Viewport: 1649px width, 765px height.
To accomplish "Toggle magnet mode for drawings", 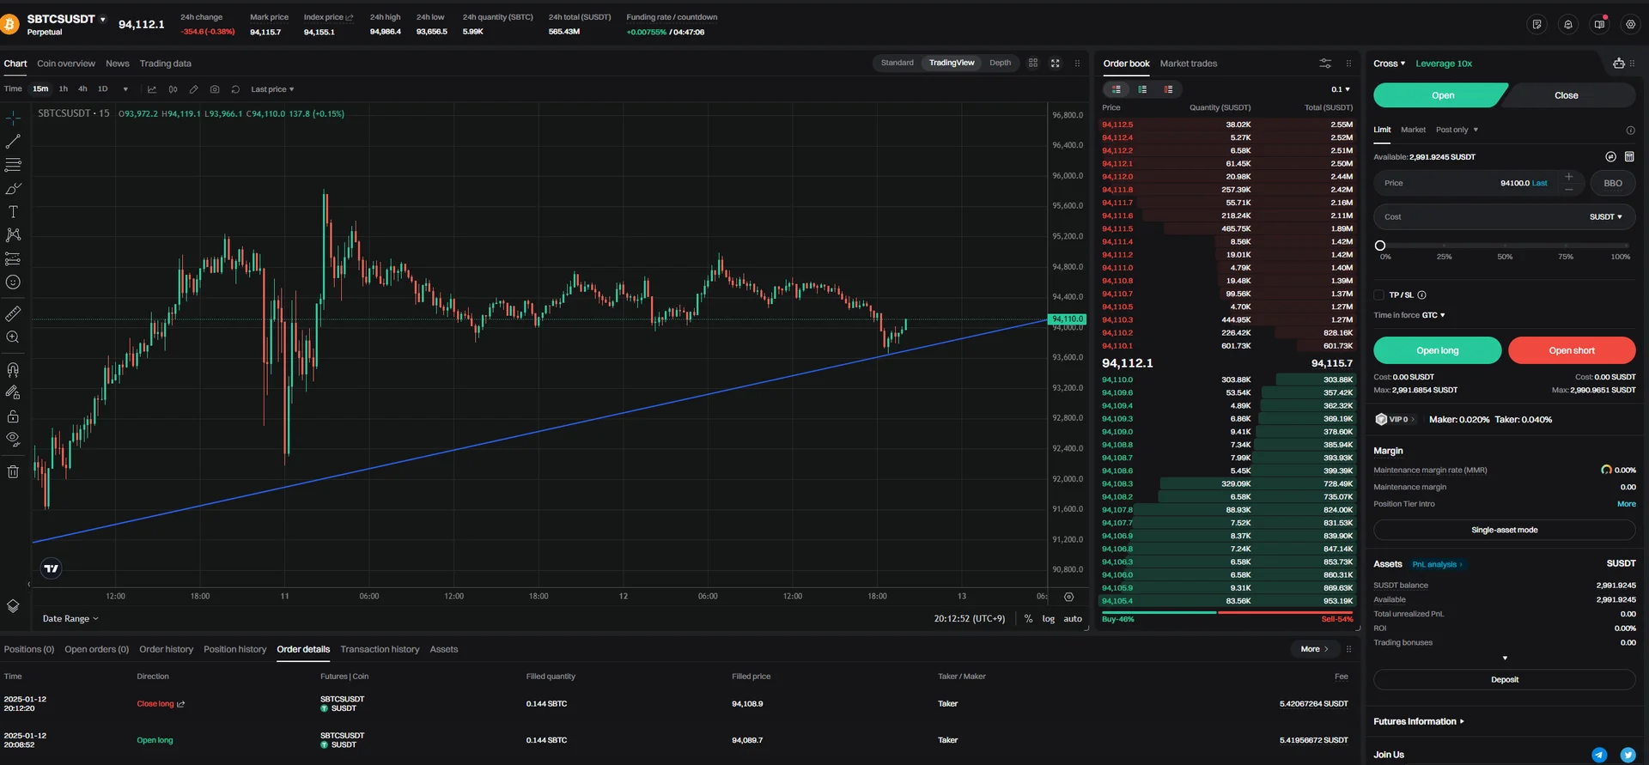I will tap(13, 369).
